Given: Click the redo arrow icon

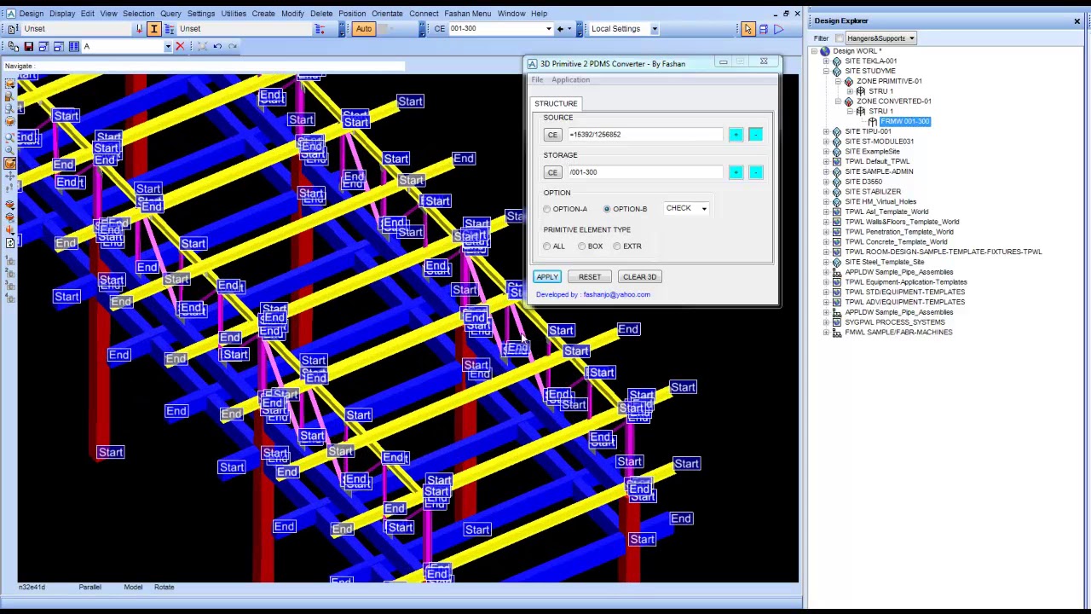Looking at the screenshot, I should tap(233, 46).
